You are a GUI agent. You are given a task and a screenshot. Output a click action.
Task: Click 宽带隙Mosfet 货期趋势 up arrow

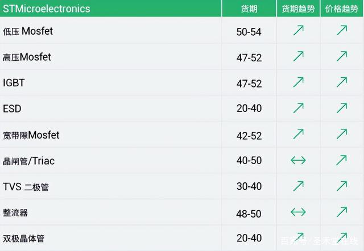[x=298, y=134]
